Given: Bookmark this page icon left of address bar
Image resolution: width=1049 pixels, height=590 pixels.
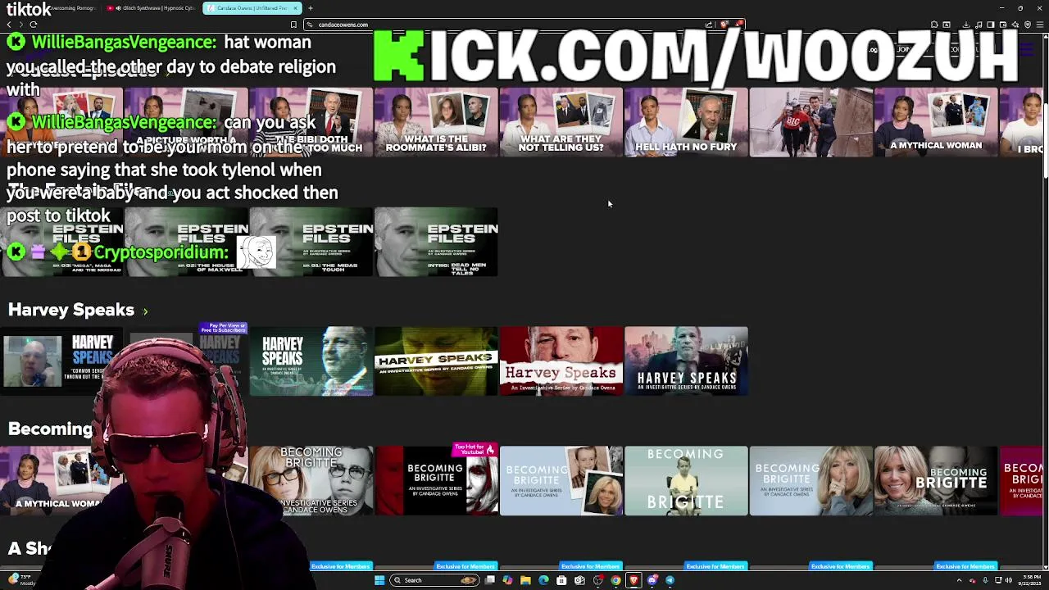Looking at the screenshot, I should coord(293,25).
